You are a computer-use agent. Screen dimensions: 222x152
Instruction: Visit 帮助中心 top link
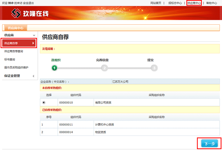point(211,3)
